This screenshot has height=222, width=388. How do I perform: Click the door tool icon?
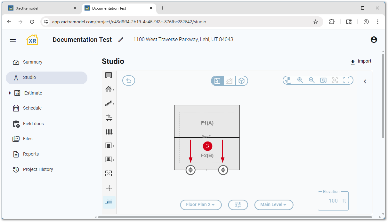109,146
